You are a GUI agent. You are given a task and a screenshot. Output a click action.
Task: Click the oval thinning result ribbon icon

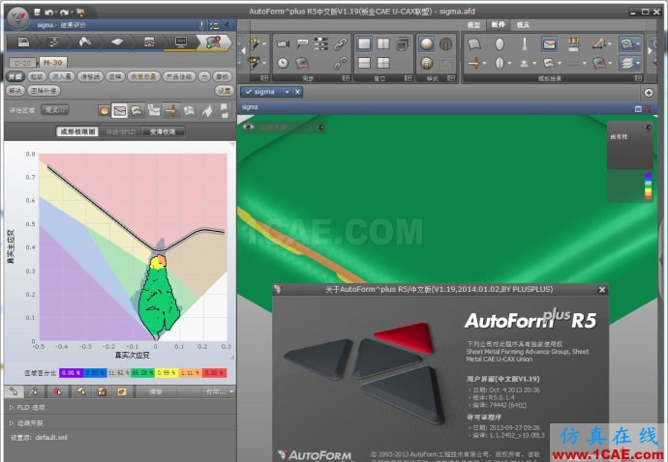tap(500, 43)
